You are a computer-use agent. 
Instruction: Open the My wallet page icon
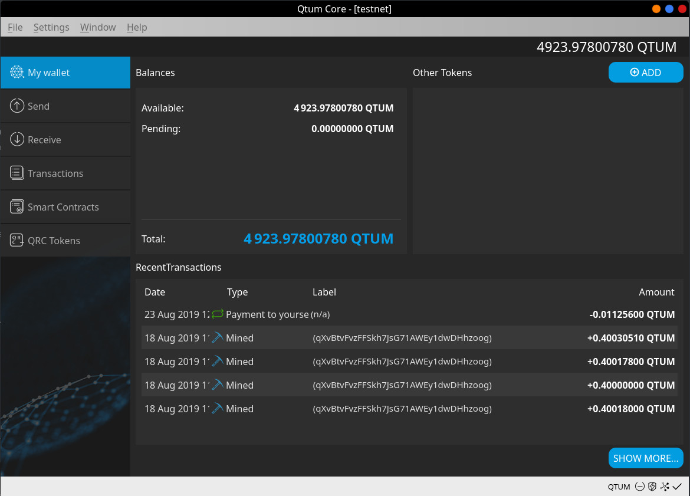[x=17, y=72]
